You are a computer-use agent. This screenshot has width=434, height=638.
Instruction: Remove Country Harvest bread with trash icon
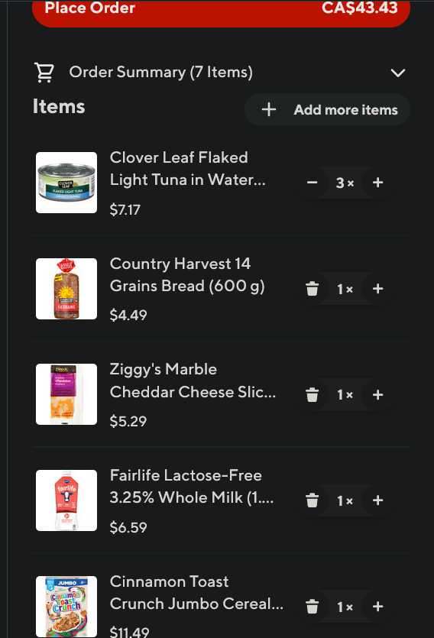coord(312,289)
